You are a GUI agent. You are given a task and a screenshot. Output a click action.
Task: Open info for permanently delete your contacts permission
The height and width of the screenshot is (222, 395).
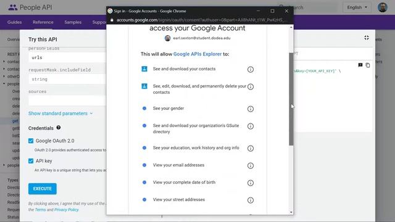coord(250,87)
